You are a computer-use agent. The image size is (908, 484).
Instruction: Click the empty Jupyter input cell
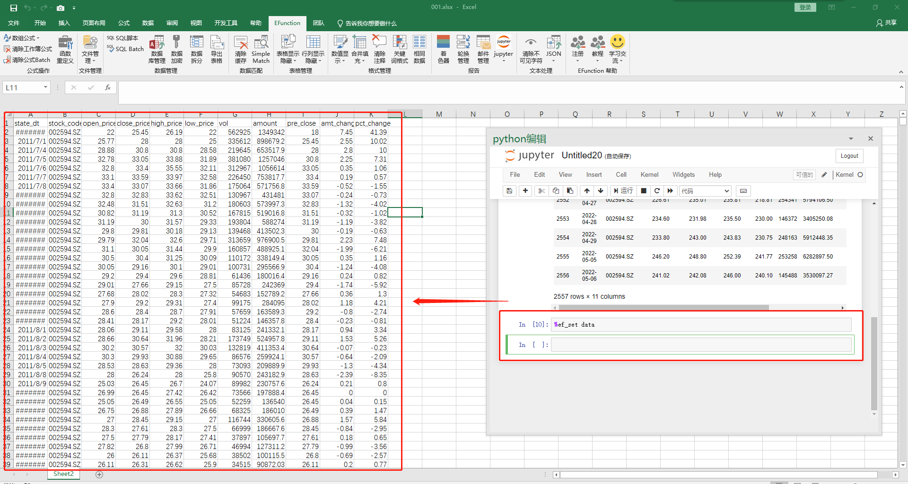tap(701, 345)
